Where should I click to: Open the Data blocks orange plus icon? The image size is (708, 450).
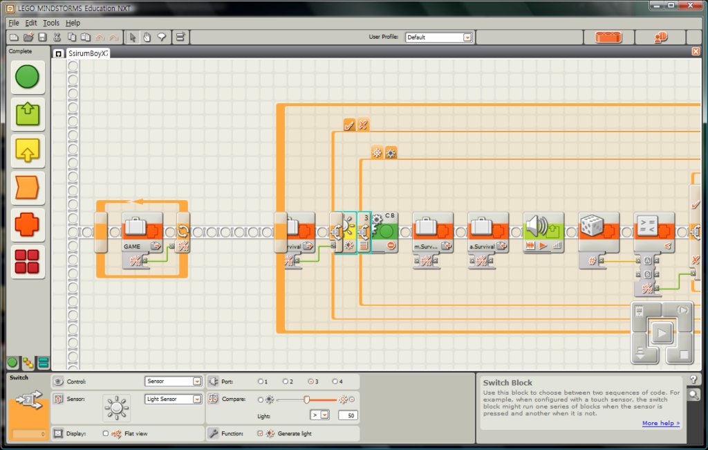(28, 225)
